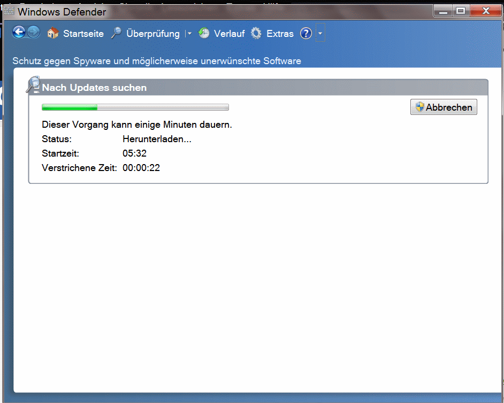Click the Extras gear icon
This screenshot has width=504, height=403.
coord(256,33)
